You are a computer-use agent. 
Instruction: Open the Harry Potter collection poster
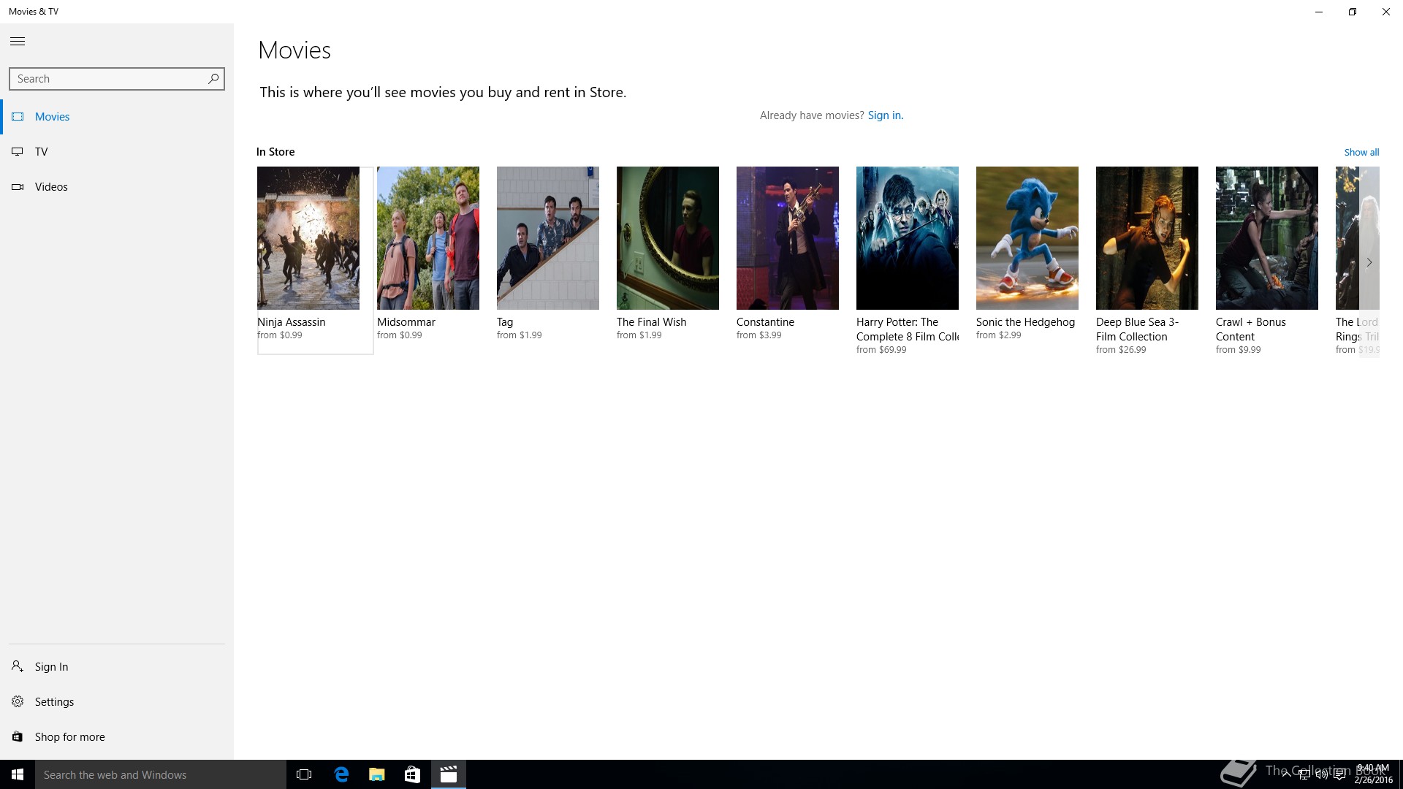tap(908, 238)
